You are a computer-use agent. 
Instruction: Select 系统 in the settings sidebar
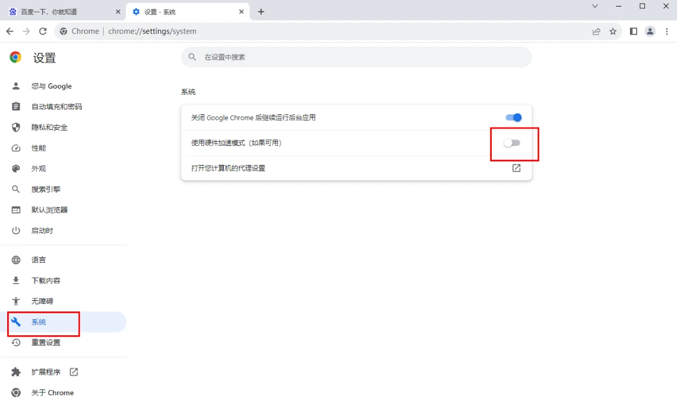click(x=63, y=322)
